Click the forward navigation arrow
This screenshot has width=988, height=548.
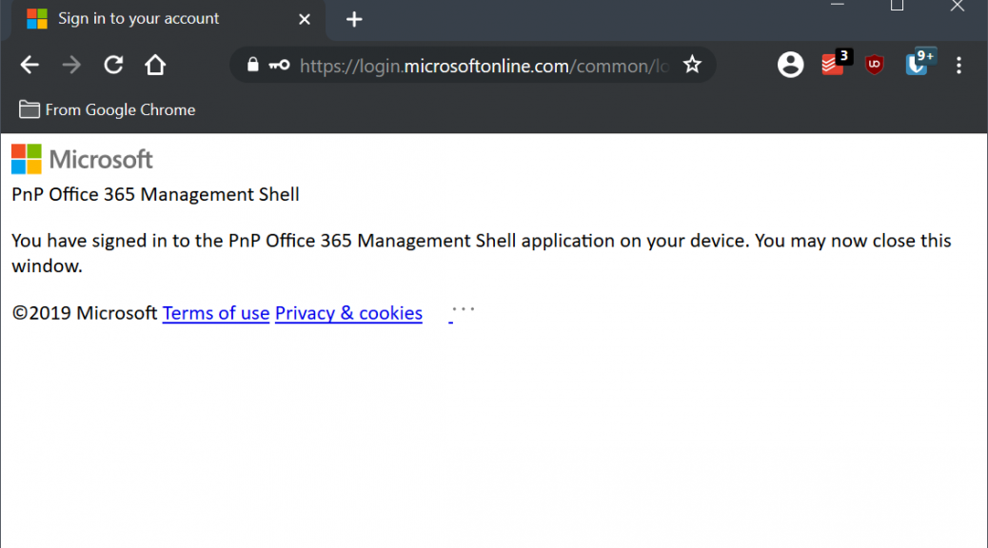(x=71, y=65)
